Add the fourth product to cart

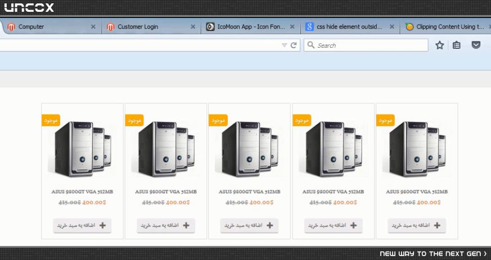[333, 225]
